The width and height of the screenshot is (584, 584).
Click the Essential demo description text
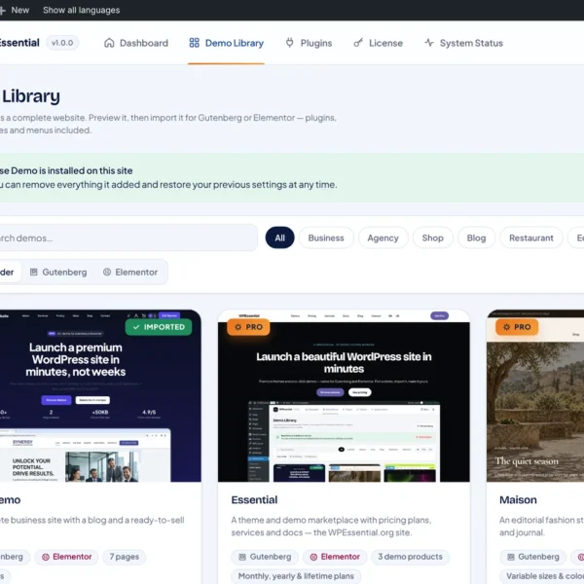coord(331,526)
